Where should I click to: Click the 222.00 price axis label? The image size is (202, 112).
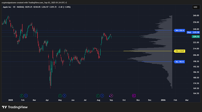click(196, 42)
